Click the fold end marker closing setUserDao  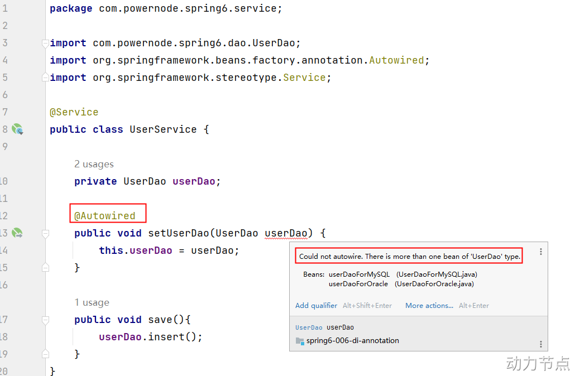point(45,268)
